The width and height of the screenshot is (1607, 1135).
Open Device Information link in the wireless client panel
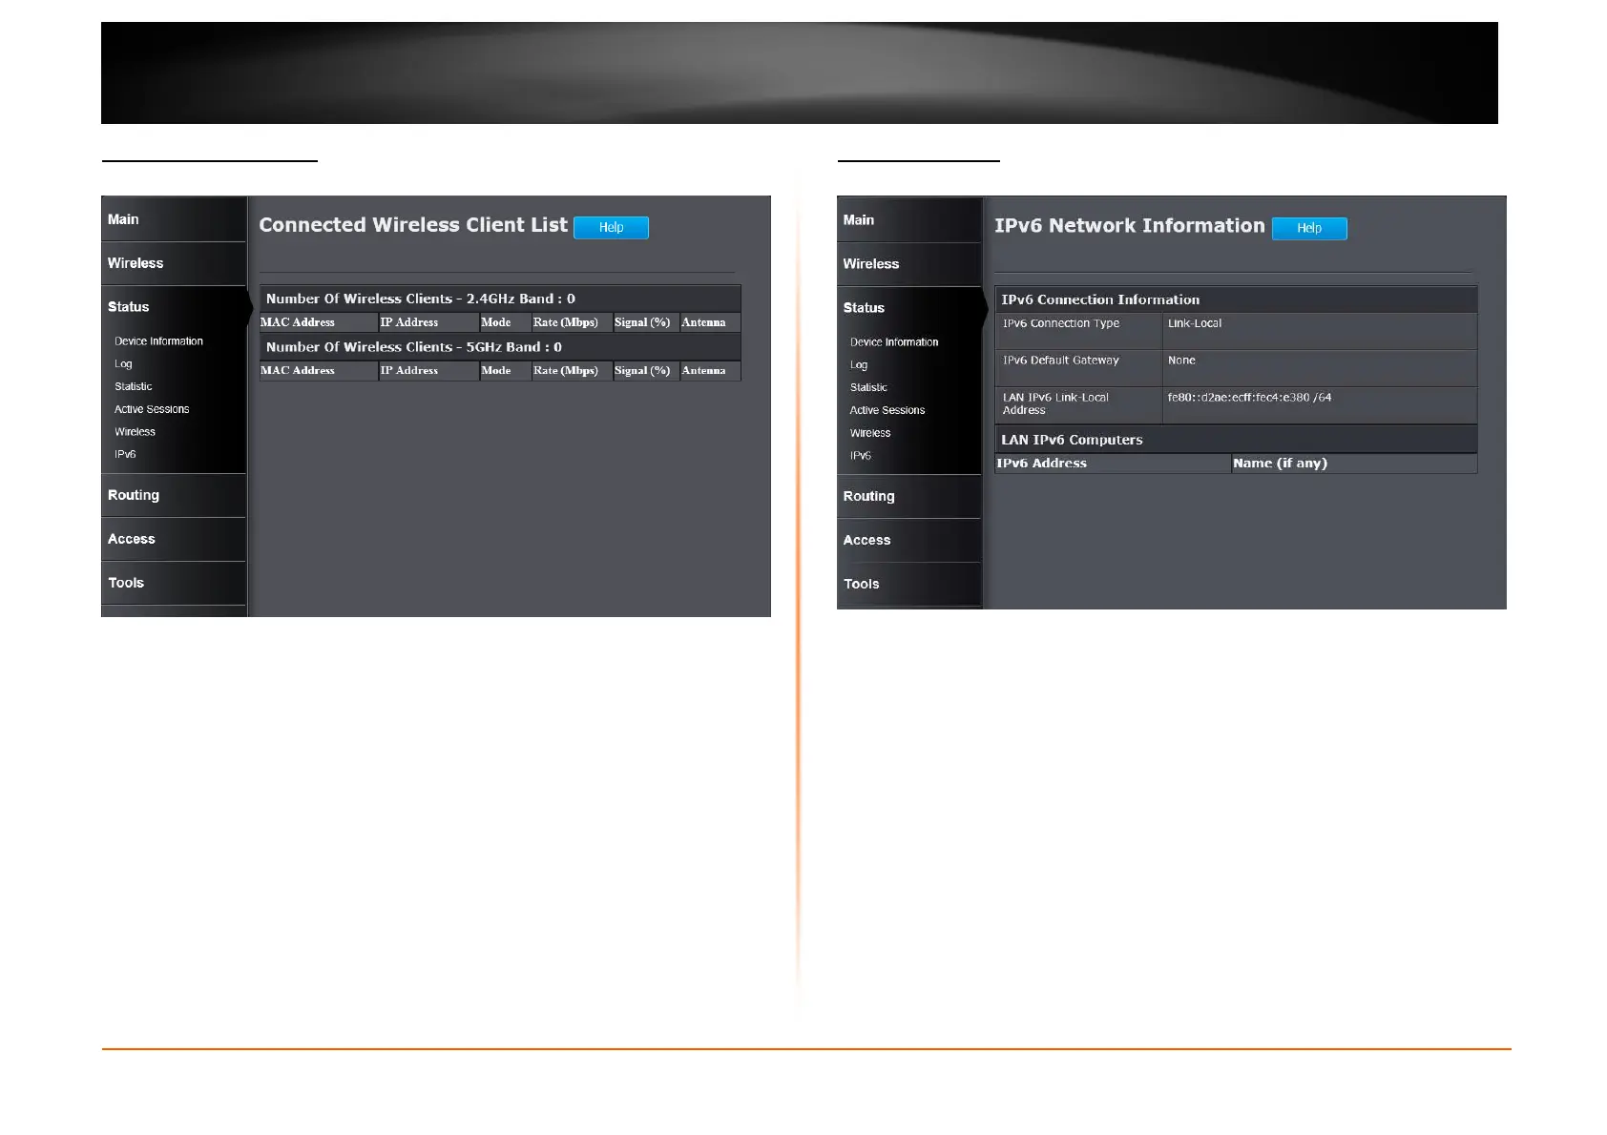158,341
